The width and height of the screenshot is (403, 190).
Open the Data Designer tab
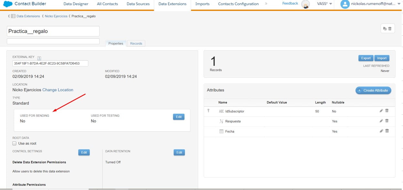76,4
